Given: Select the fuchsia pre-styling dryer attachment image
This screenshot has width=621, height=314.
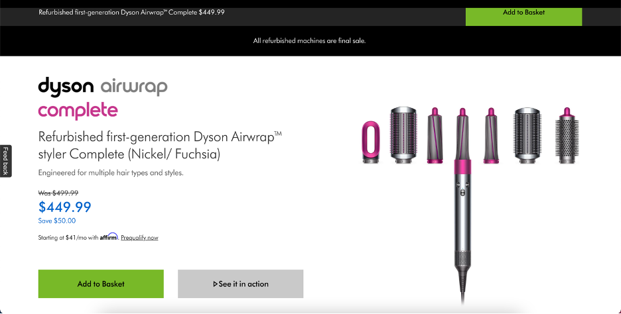Looking at the screenshot, I should (371, 142).
